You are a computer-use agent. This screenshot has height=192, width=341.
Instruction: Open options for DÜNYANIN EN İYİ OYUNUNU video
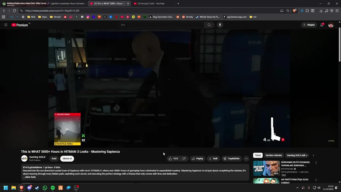pos(316,163)
